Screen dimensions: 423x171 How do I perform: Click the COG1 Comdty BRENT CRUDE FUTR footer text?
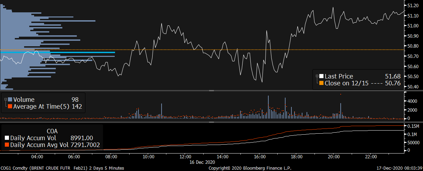click(62, 168)
